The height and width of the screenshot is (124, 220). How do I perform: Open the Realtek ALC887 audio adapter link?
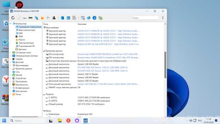pyautogui.click(x=109, y=44)
